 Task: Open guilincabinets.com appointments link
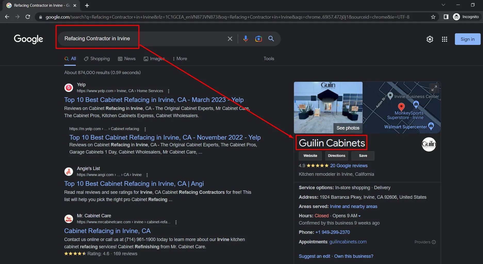[348, 242]
